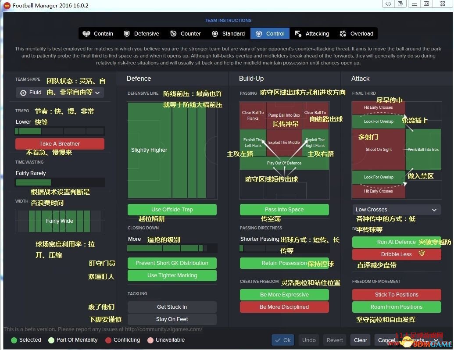454x350 pixels.
Task: Toggle Use Offside Trap
Action: [x=172, y=210]
